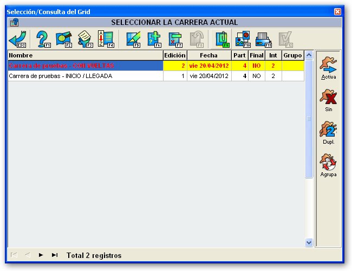
Task: Go to next record with play arrow
Action: [41, 255]
